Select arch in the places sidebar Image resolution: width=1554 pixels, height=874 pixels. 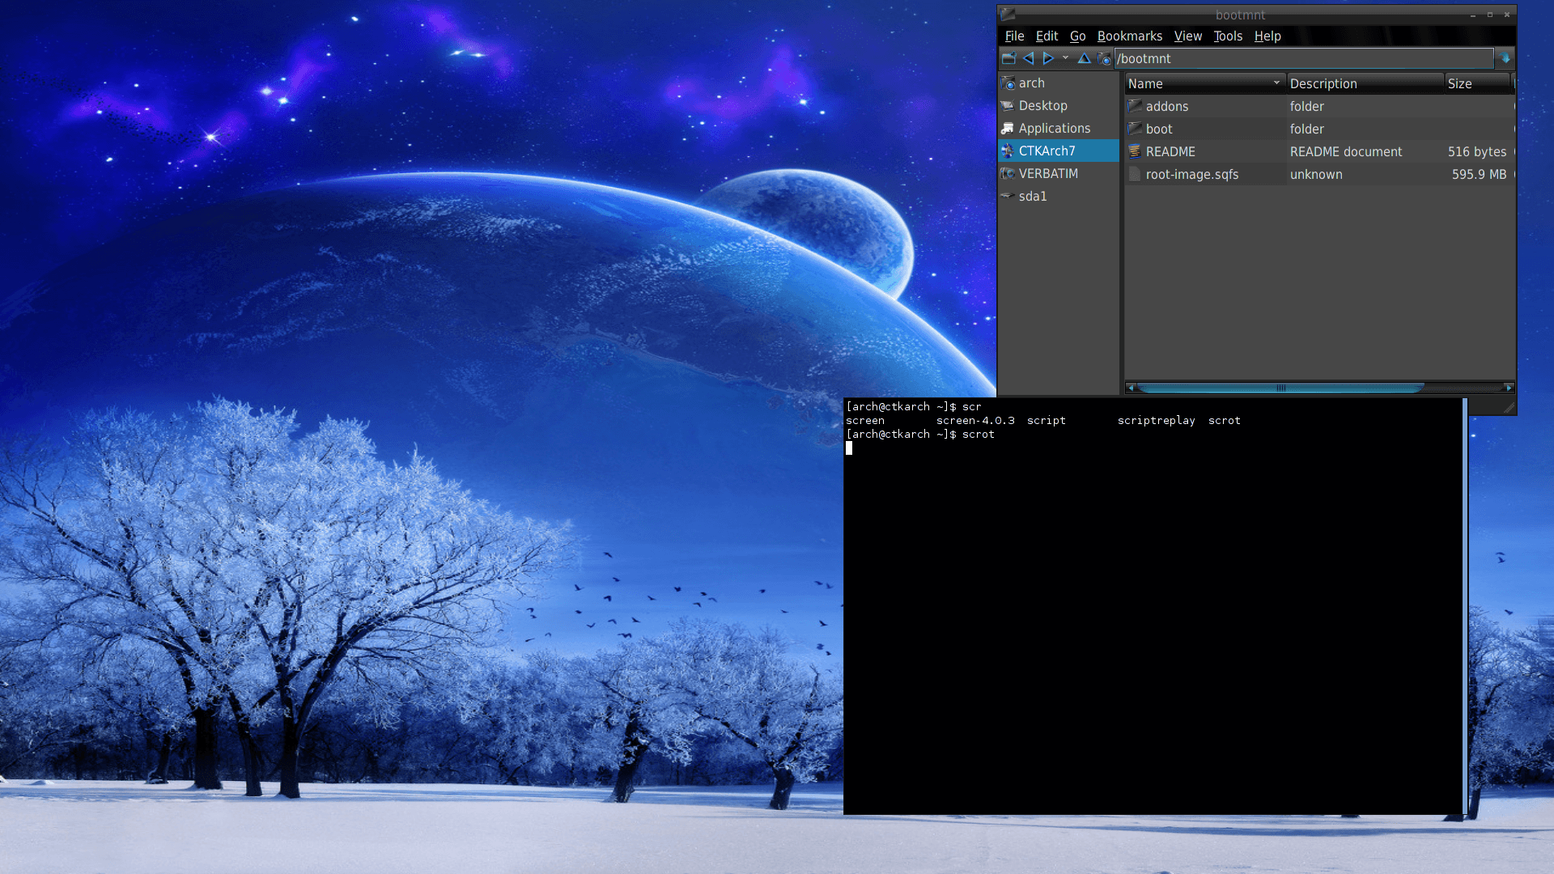[x=1059, y=83]
